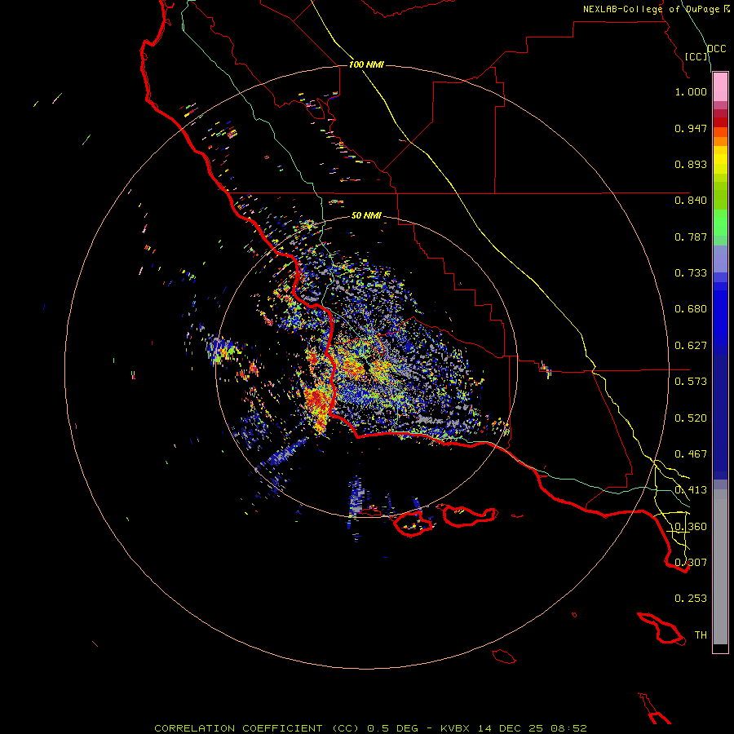Select the 0.893 legend value
This screenshot has width=734, height=734.
click(x=691, y=164)
